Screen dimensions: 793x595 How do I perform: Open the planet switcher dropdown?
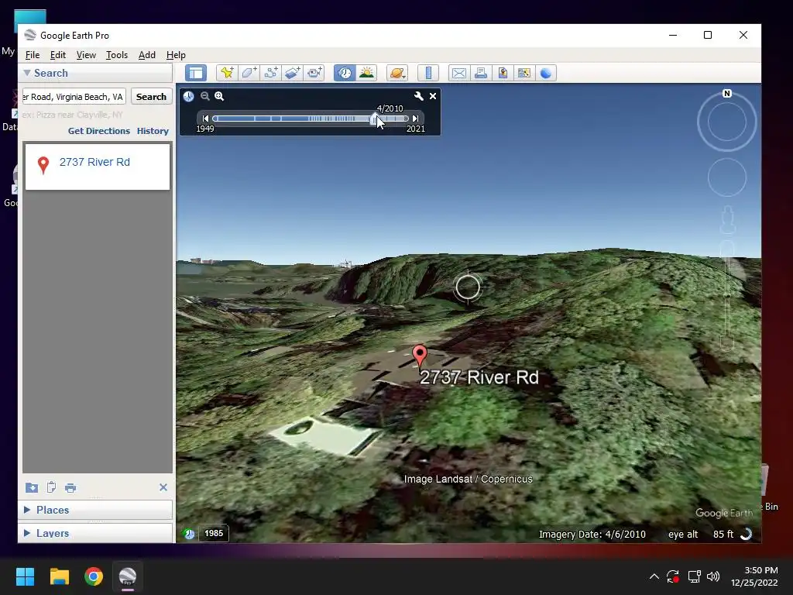tap(397, 73)
